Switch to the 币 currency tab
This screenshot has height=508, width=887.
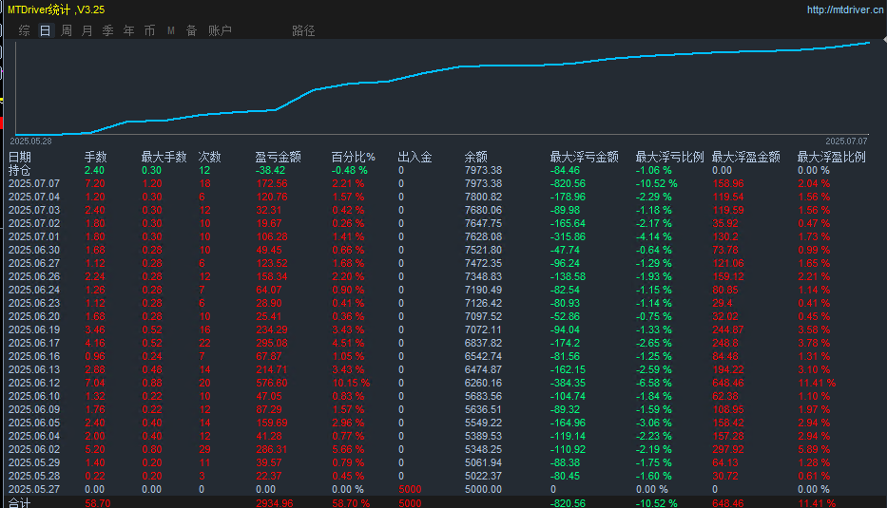click(149, 30)
